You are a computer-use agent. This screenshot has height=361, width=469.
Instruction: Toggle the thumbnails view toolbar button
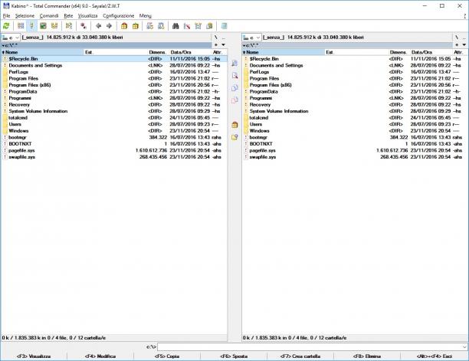[x=43, y=26]
